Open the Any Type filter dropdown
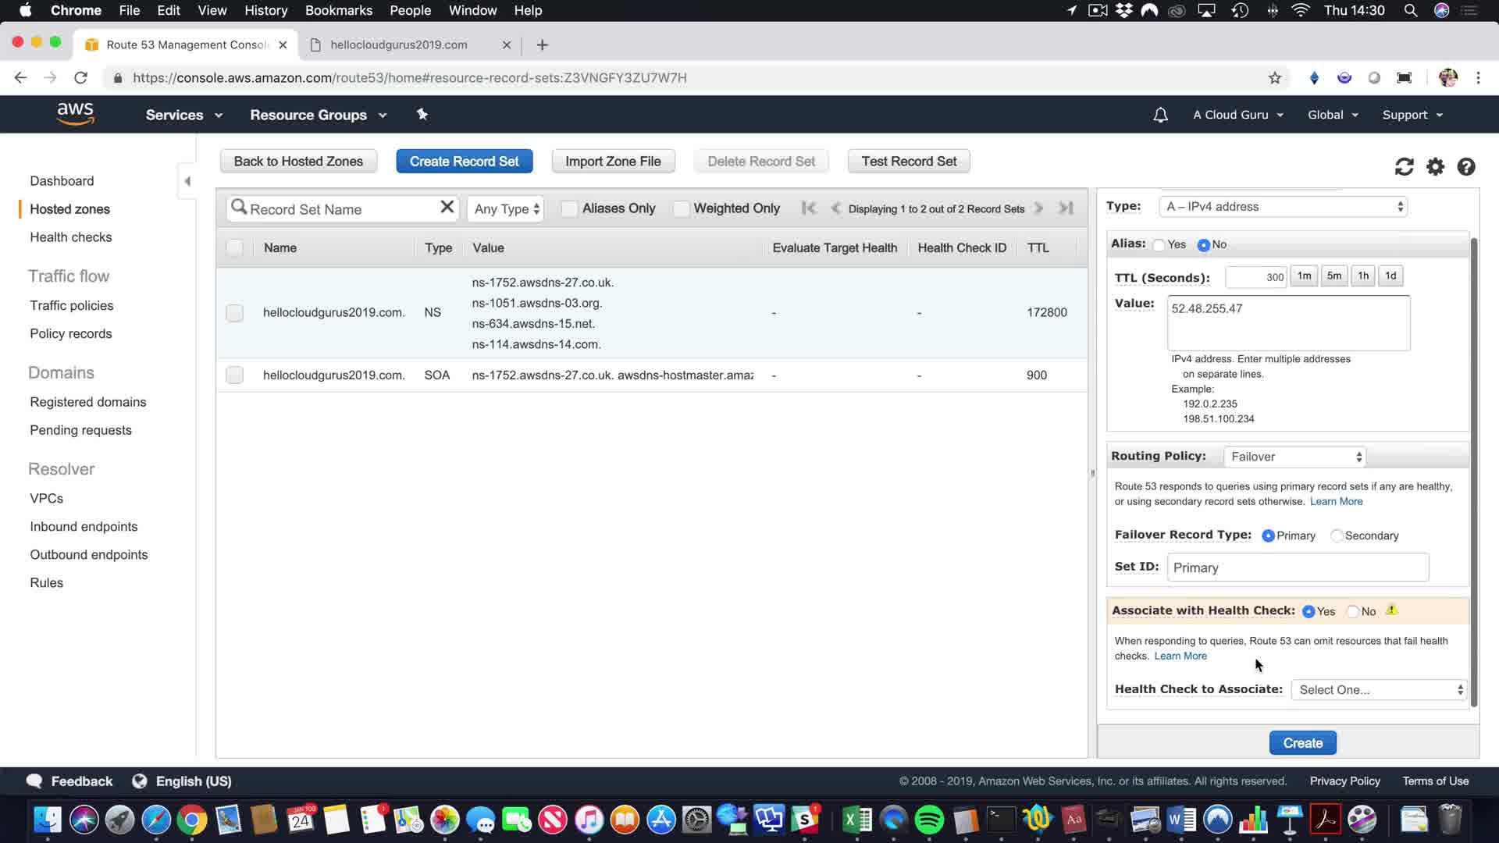Image resolution: width=1499 pixels, height=843 pixels. coord(506,209)
